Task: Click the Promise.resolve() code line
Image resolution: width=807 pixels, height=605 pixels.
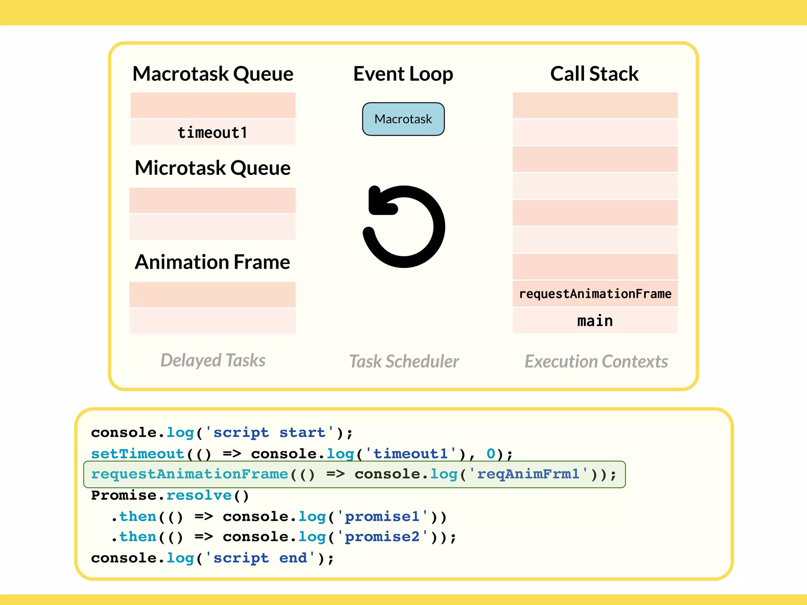Action: pyautogui.click(x=170, y=495)
